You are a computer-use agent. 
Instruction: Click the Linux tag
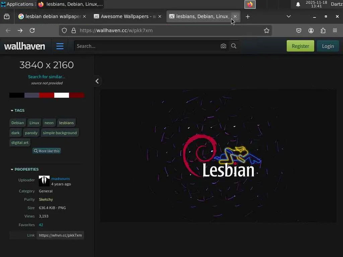[x=35, y=123]
